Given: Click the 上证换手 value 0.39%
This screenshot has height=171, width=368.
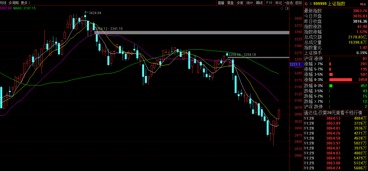Looking at the screenshot, I should [x=362, y=52].
